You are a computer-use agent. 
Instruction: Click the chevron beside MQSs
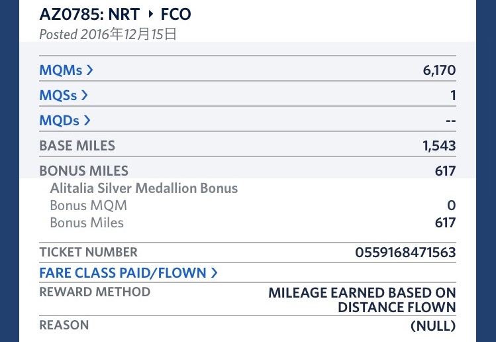click(x=84, y=95)
